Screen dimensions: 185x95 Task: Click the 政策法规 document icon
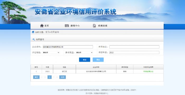pos(94,26)
